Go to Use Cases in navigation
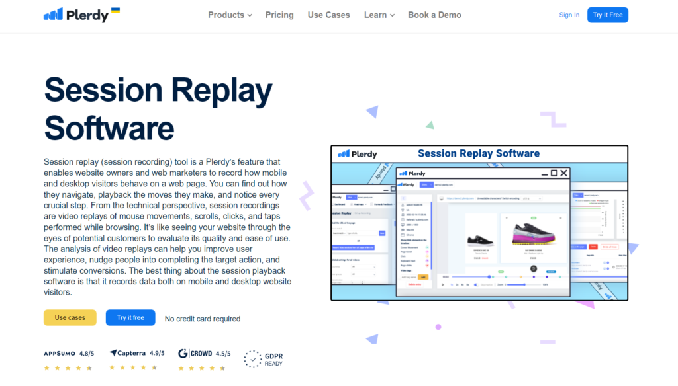This screenshot has height=386, width=678. tap(328, 15)
